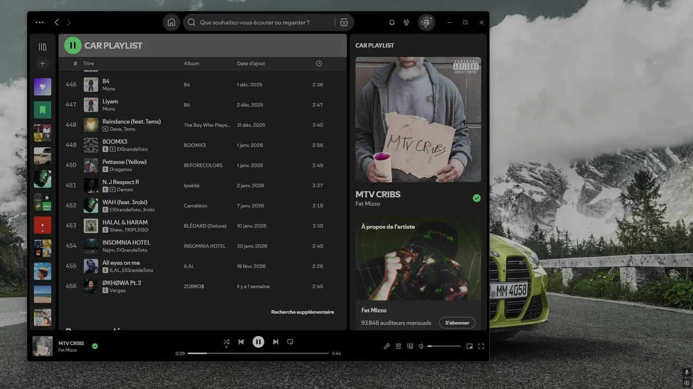This screenshot has width=693, height=389.
Task: Open the MTV CRIBS album artwork
Action: point(418,119)
